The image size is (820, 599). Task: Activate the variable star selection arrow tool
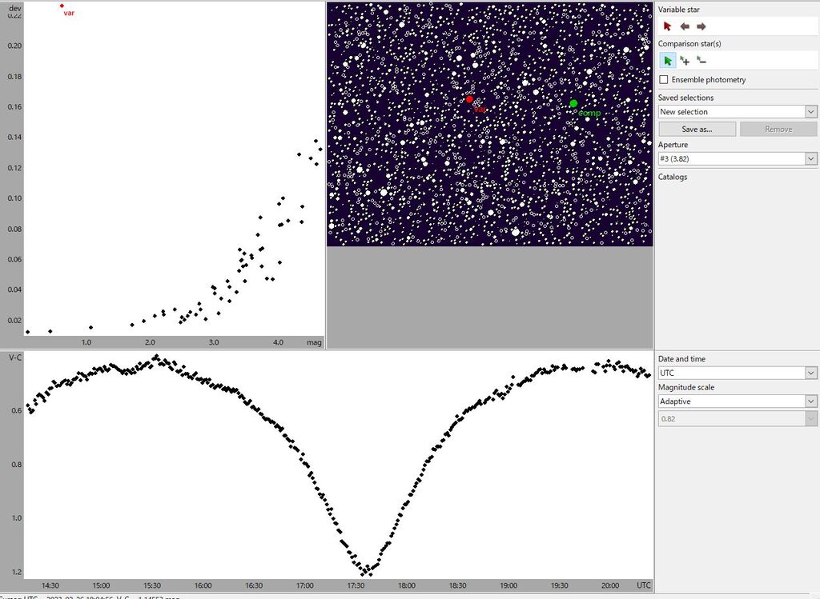(x=667, y=26)
